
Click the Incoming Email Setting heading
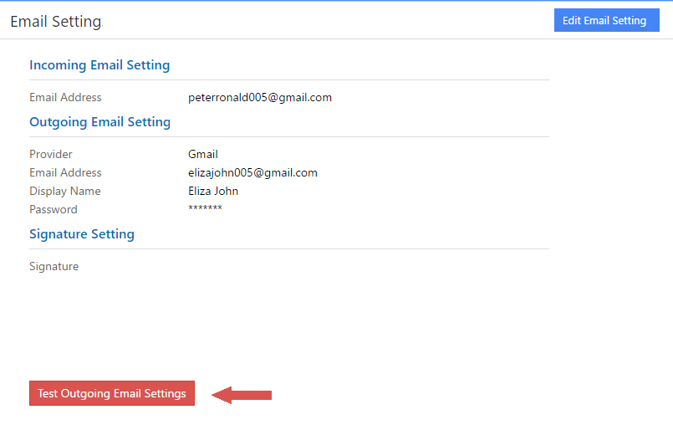pyautogui.click(x=99, y=65)
